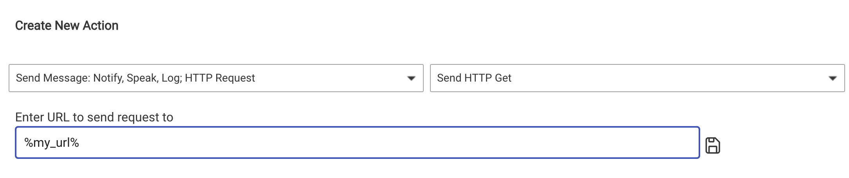Click the word "Action" in the heading
This screenshot has height=178, width=849.
click(100, 26)
